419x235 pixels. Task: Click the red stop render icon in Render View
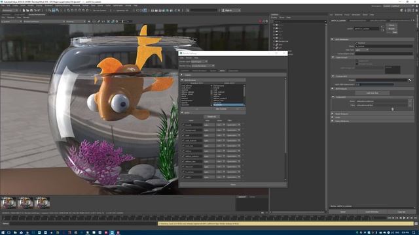click(260, 22)
